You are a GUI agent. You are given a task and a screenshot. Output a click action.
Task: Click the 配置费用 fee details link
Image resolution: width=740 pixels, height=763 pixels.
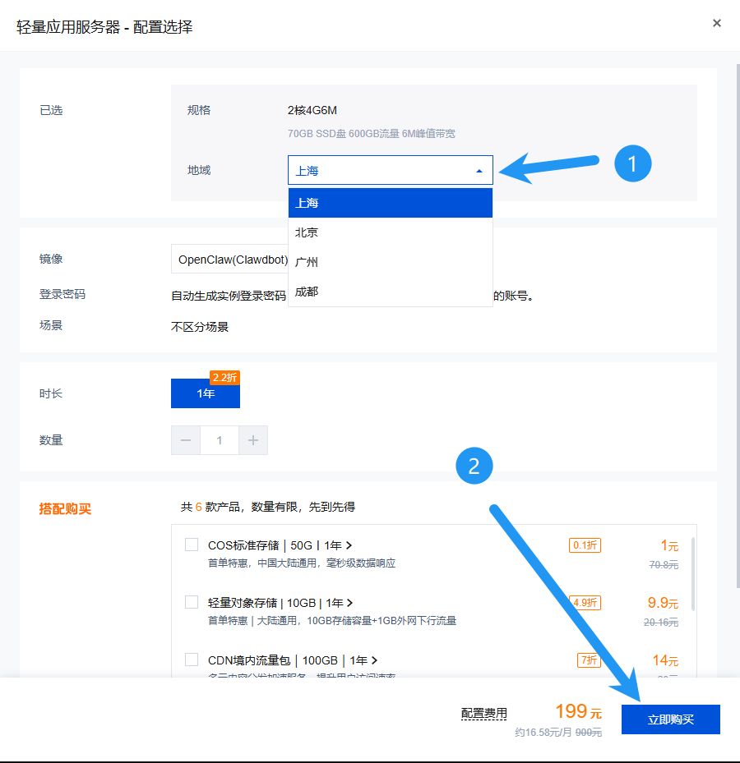click(483, 714)
